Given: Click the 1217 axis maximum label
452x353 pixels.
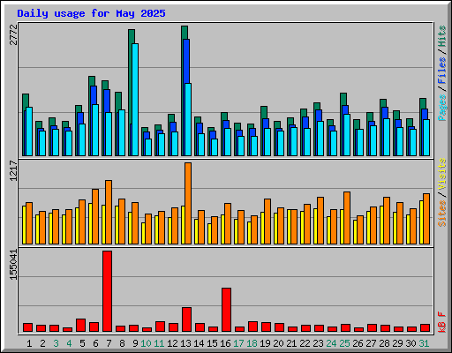Looking at the screenshot, I should point(13,170).
